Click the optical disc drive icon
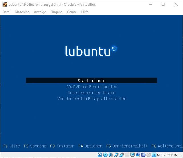Screen dimensions: 183x158 [x=105, y=155]
